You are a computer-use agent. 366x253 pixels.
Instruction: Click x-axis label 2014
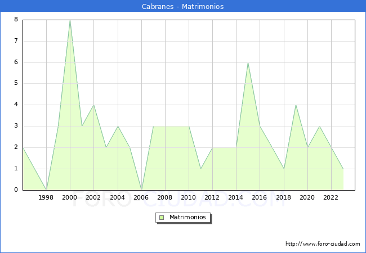(x=236, y=197)
